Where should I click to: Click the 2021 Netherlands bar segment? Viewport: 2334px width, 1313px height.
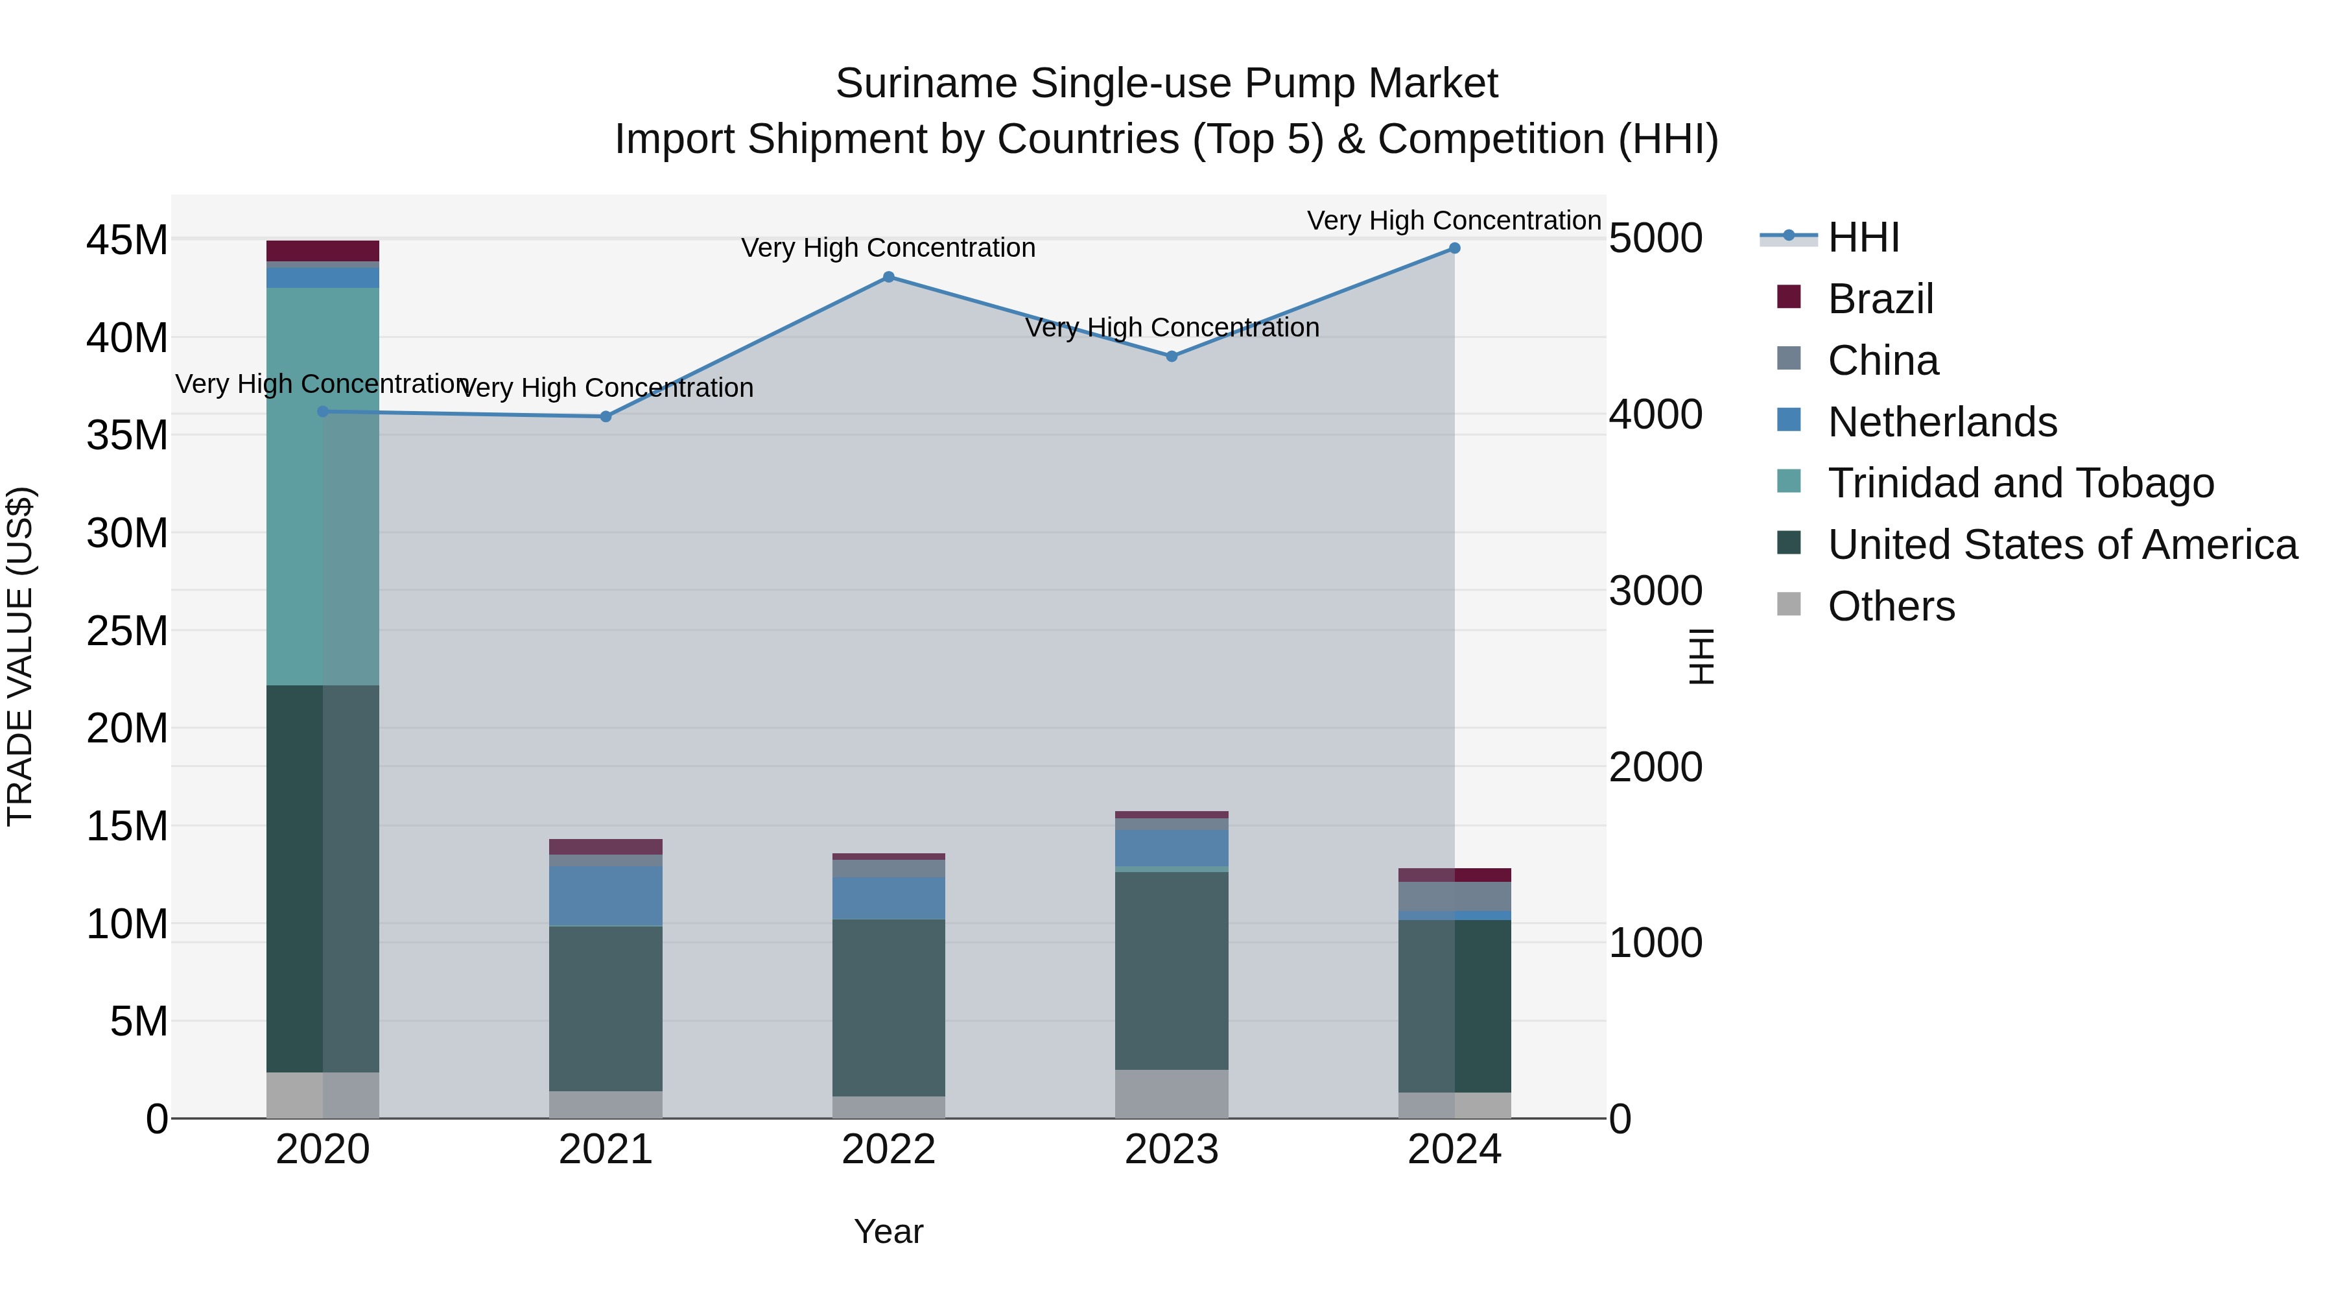pyautogui.click(x=606, y=896)
